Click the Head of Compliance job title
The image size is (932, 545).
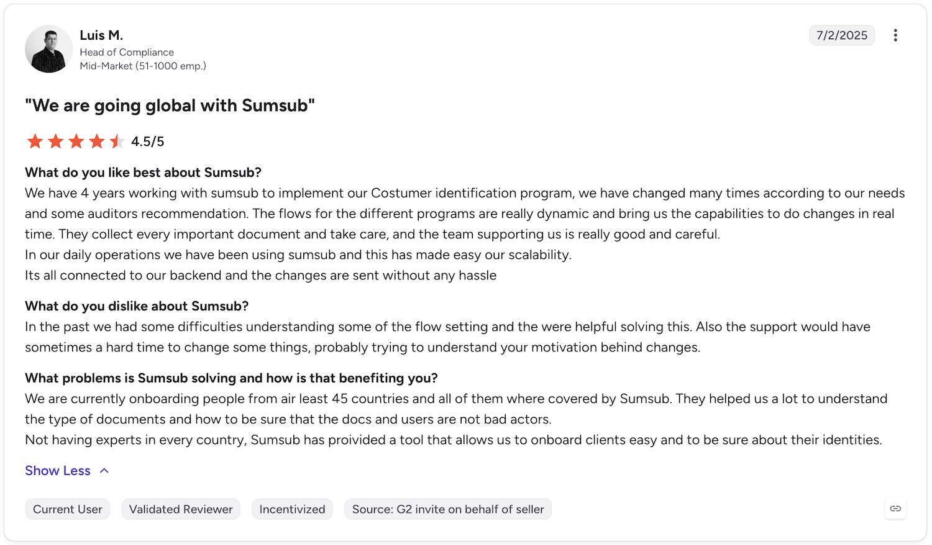127,52
